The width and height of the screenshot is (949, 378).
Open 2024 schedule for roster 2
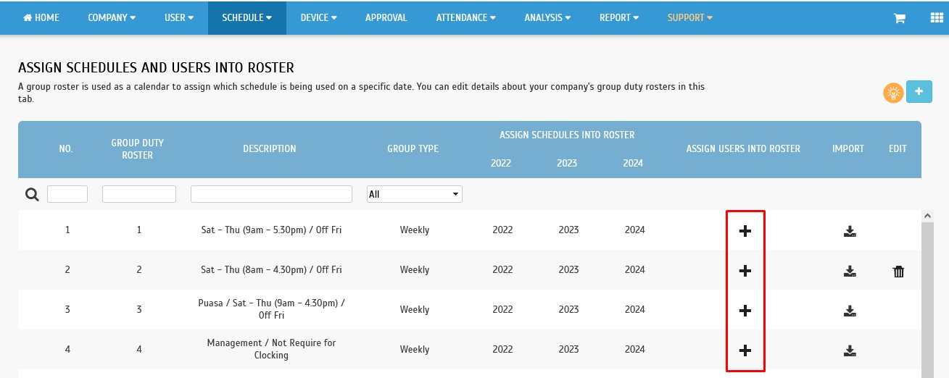coord(634,270)
